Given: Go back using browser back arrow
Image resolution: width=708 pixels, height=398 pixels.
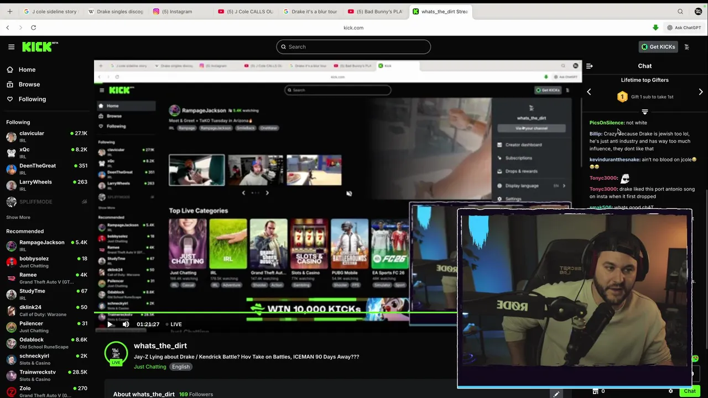Looking at the screenshot, I should coord(8,28).
